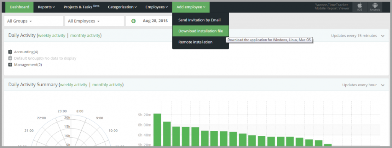This screenshot has width=392, height=148.
Task: Collapse the Daily Activity panel chevron
Action: point(383,36)
